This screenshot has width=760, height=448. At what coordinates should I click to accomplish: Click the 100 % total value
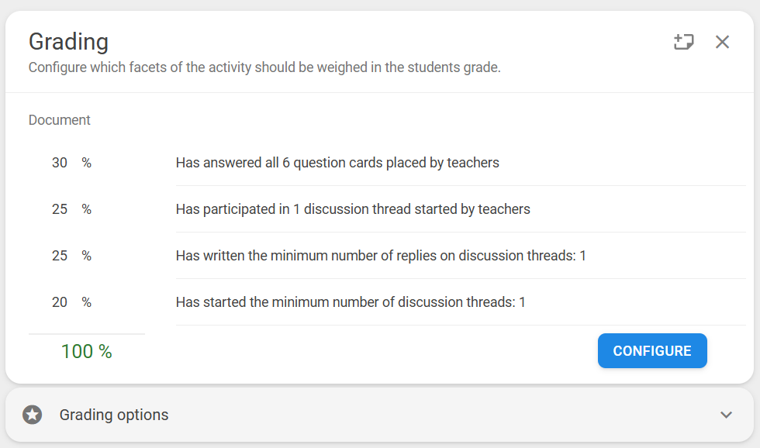coord(86,351)
